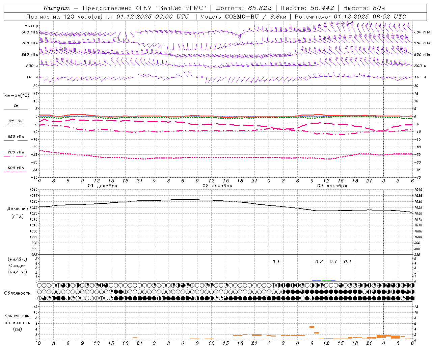This screenshot has height=346, width=432.
Task: Click the "Конвективн." convective cloud label
Action: (18, 316)
